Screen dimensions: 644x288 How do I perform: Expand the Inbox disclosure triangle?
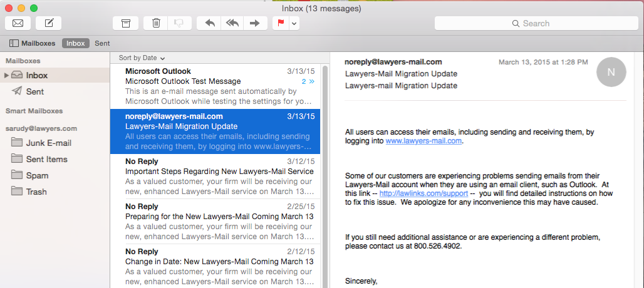point(7,75)
